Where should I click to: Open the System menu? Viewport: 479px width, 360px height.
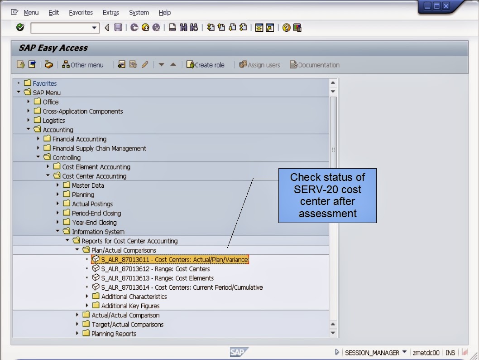139,13
